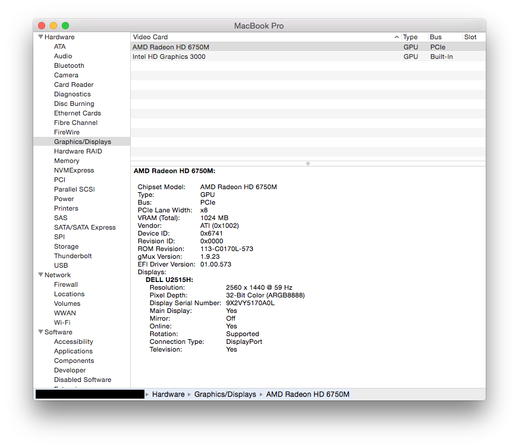Open SATA/SATA Express entry
The image size is (519, 448).
point(85,227)
